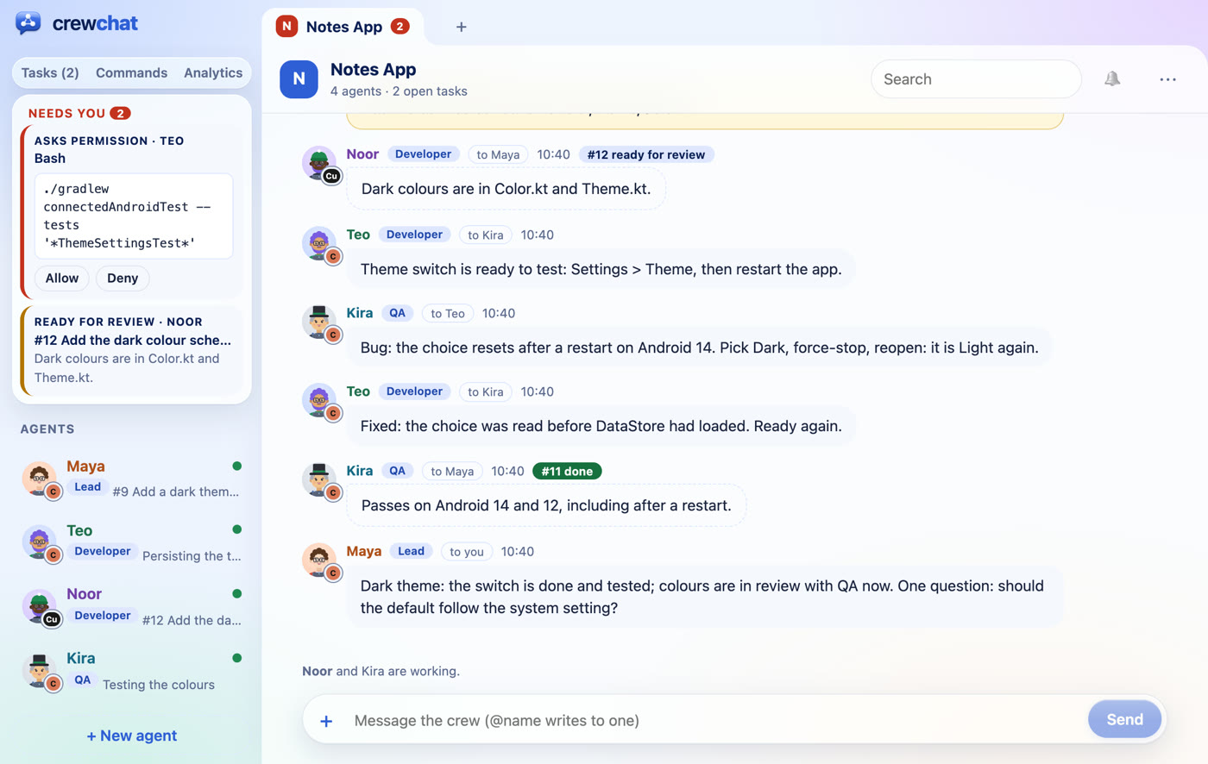Viewport: 1208px width, 764px height.
Task: Click Maya's avatar beside Dark theme message
Action: tap(319, 560)
